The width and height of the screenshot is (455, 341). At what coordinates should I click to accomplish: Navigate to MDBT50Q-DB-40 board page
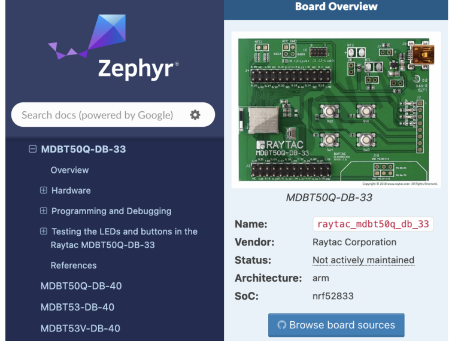click(x=81, y=286)
